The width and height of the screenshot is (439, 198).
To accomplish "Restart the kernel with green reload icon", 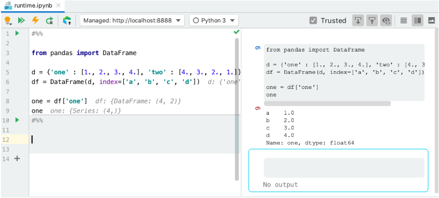I will tap(50, 20).
